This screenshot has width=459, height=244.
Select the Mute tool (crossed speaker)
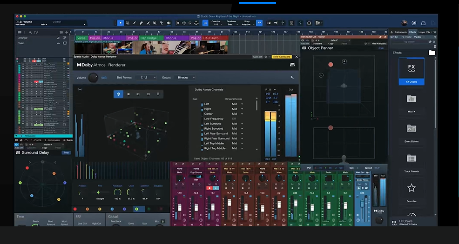155,23
